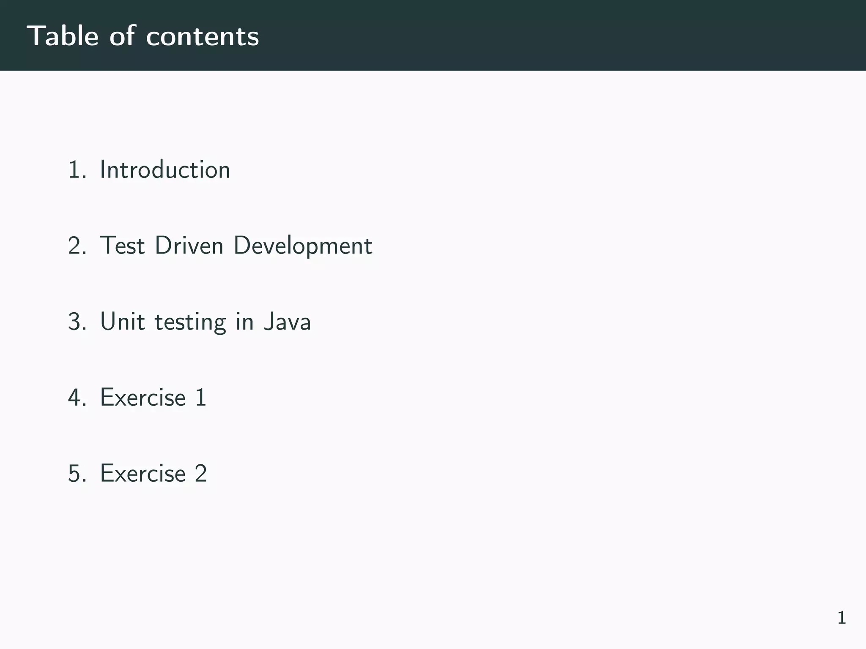
Task: Click the number 5 list marker
Action: click(x=77, y=473)
